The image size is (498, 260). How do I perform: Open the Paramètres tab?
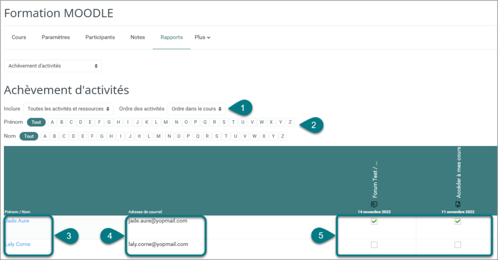tap(55, 37)
